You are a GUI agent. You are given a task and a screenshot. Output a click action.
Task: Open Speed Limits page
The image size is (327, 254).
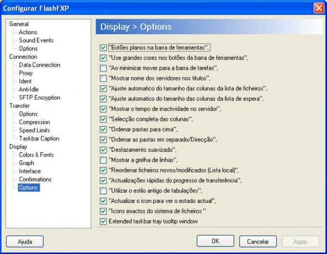tap(35, 130)
